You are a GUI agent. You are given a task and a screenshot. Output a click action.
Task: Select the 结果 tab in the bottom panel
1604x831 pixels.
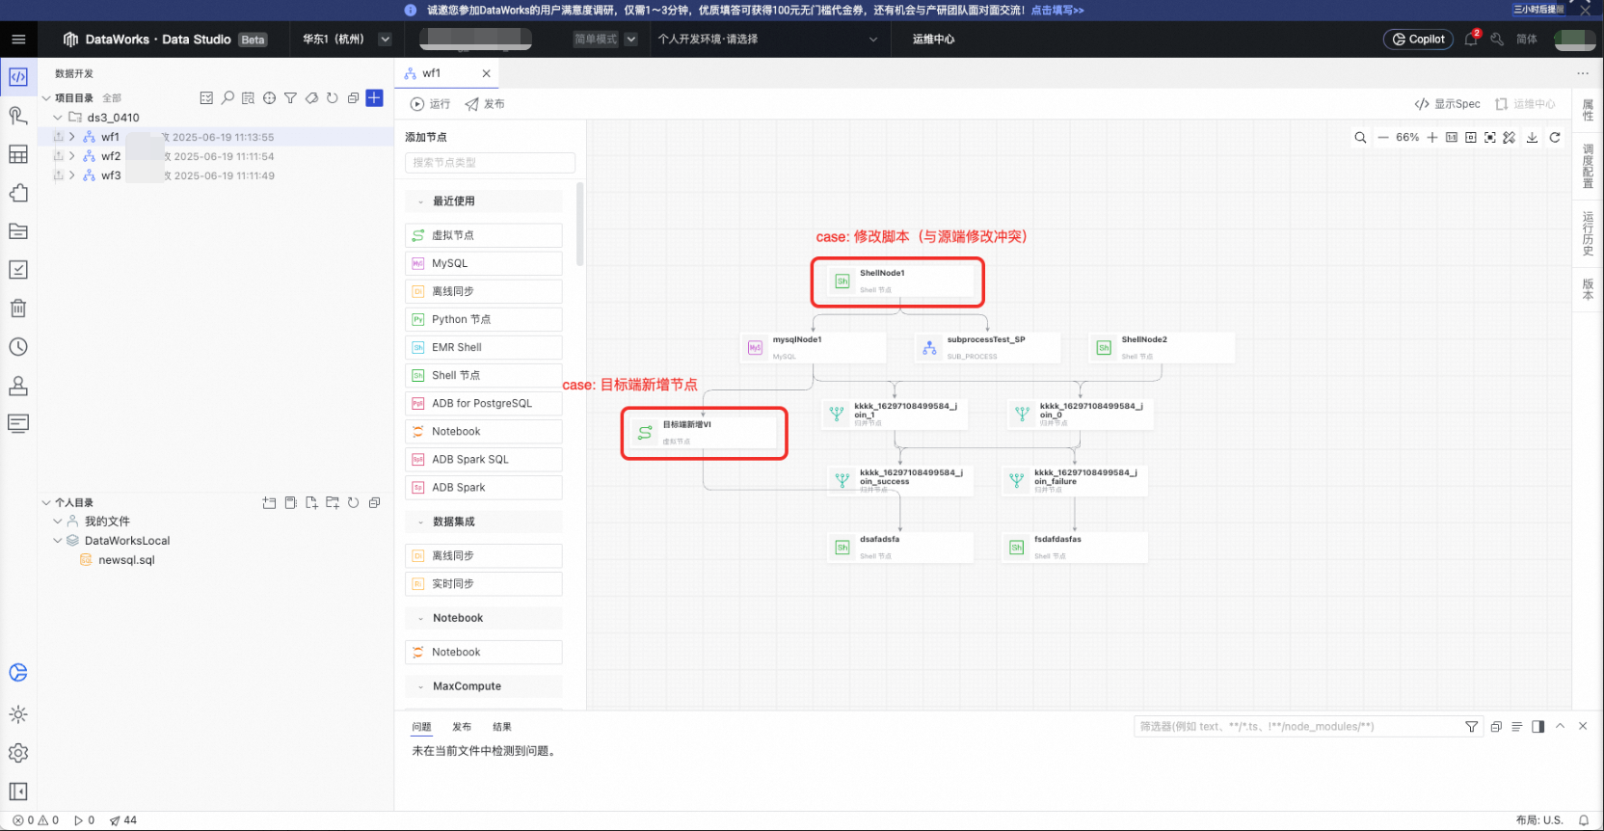tap(502, 727)
